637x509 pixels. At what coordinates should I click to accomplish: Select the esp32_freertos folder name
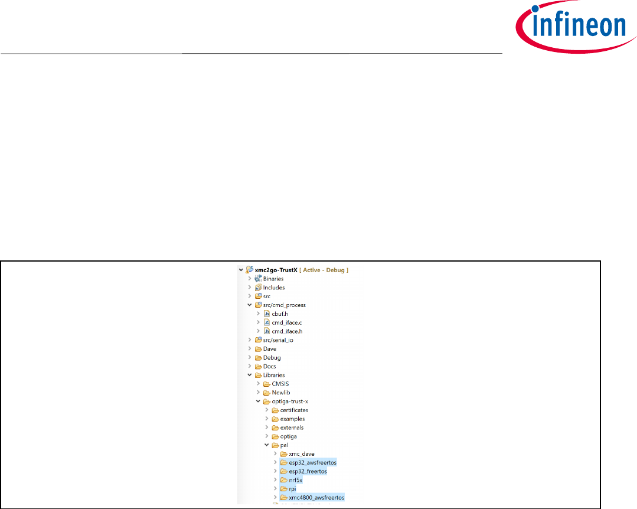coord(308,471)
